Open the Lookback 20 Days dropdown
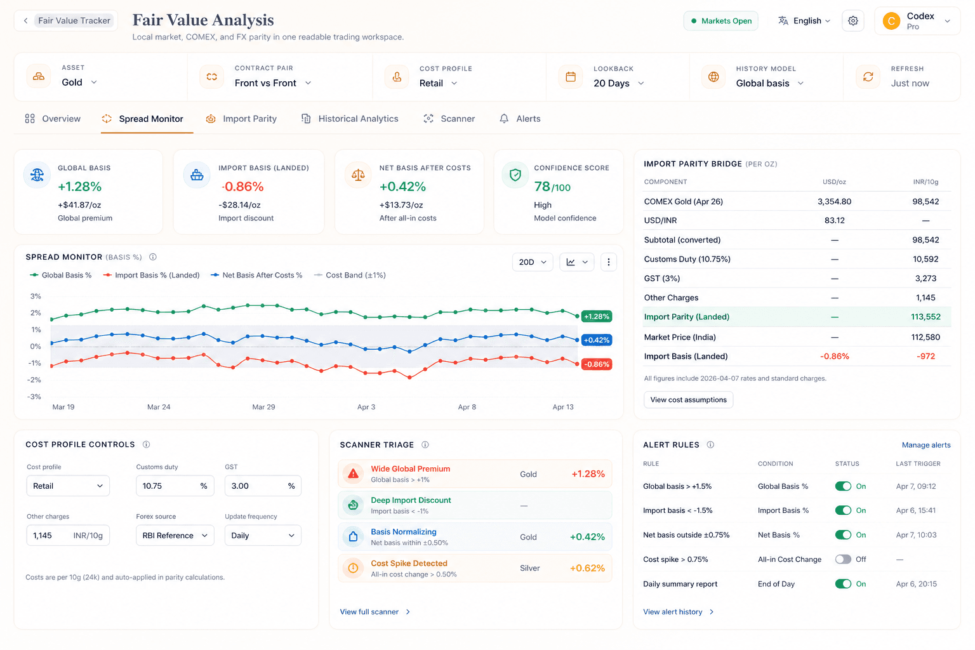This screenshot has height=650, width=975. [x=619, y=83]
